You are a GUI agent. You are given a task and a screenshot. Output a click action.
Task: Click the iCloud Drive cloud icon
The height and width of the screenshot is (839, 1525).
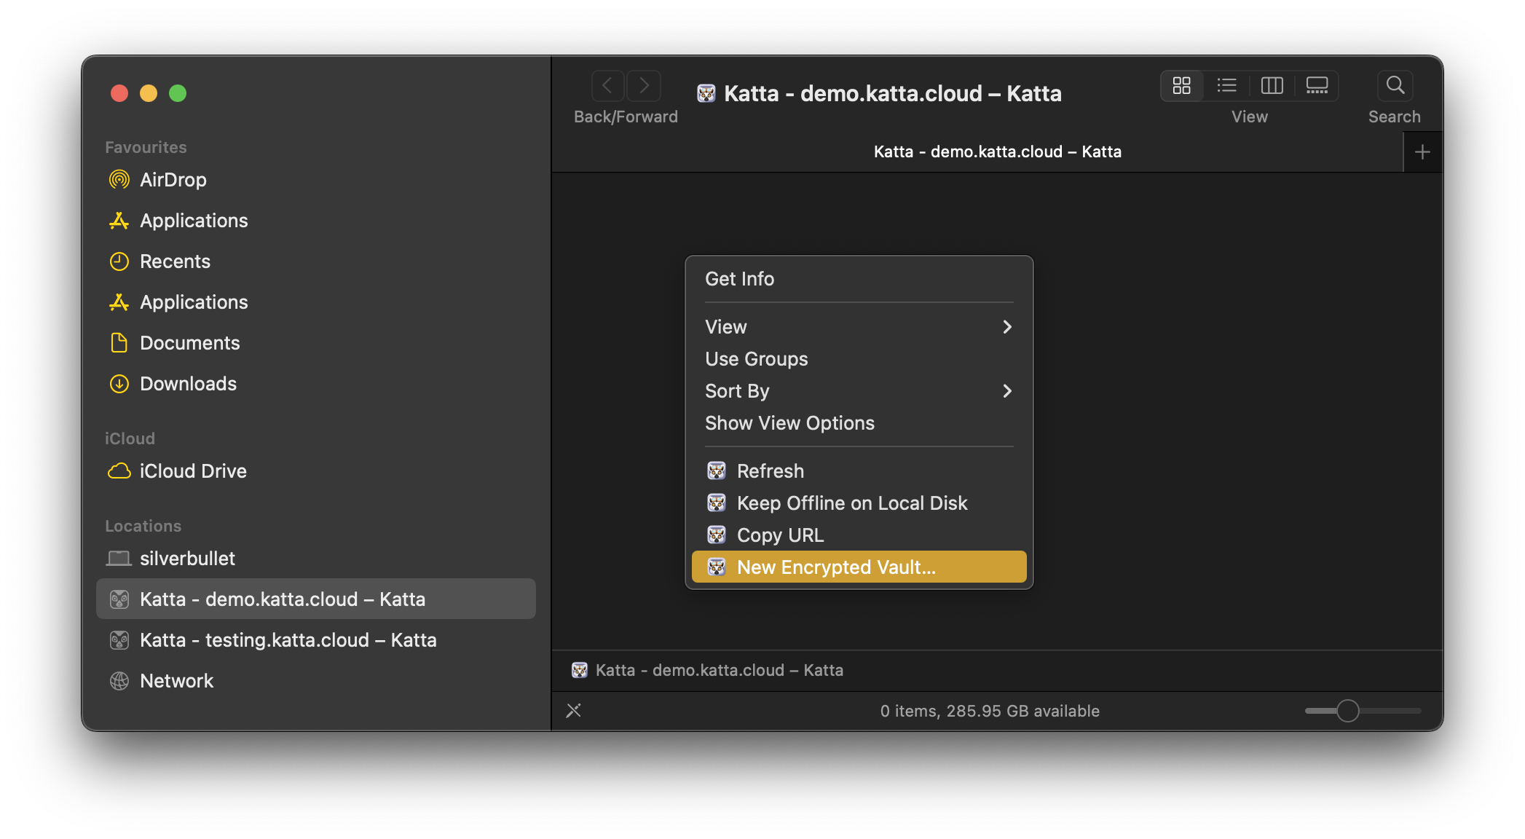[119, 471]
